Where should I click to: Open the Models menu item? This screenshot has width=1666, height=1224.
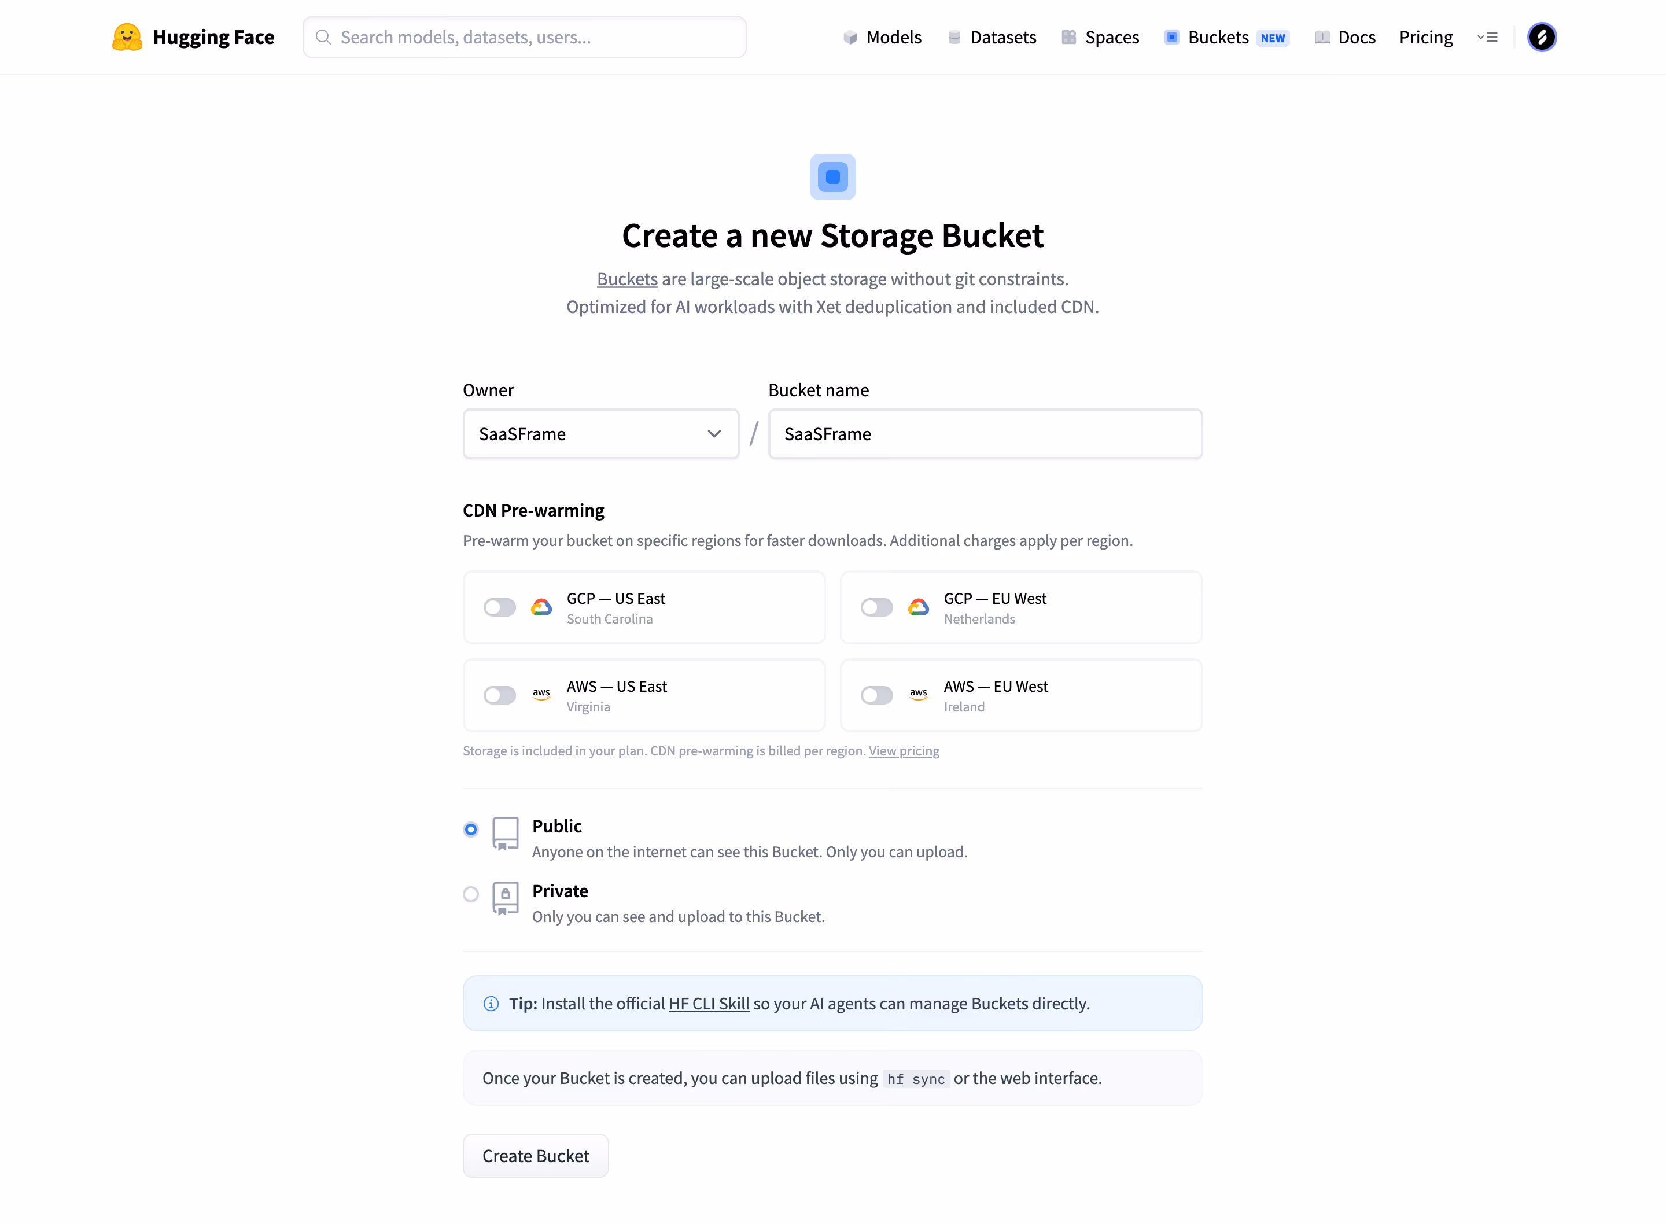(882, 37)
